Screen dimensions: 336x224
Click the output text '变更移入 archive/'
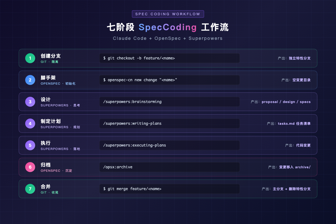pyautogui.click(x=295, y=167)
